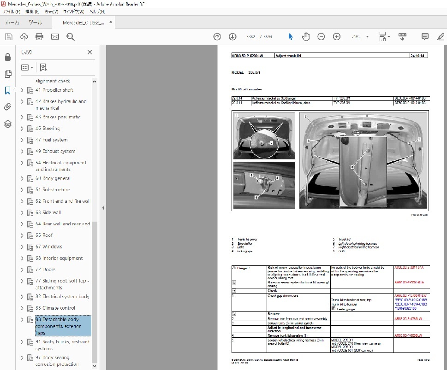Find the current bookmark icon
The image size is (447, 370).
coord(43,68)
